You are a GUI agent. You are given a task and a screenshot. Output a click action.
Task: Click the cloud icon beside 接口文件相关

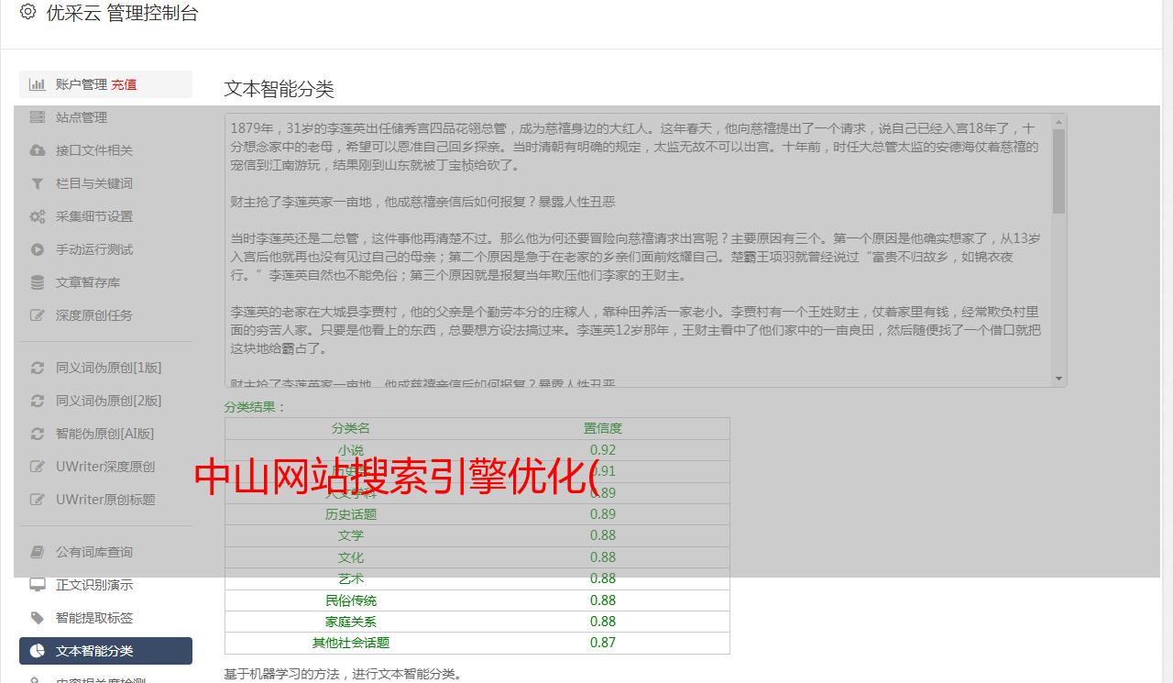pos(38,150)
